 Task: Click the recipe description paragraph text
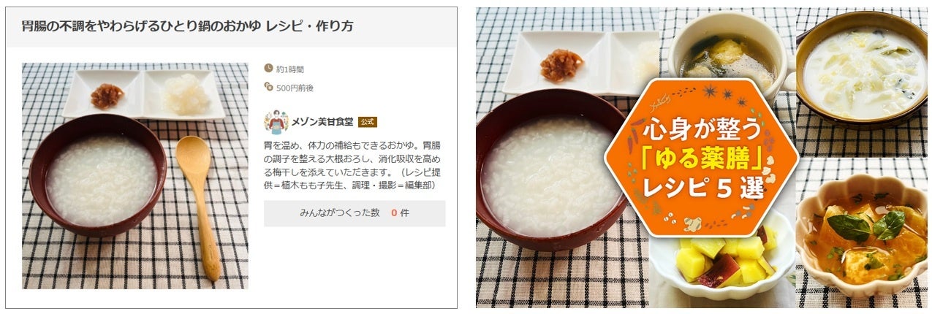tap(354, 165)
